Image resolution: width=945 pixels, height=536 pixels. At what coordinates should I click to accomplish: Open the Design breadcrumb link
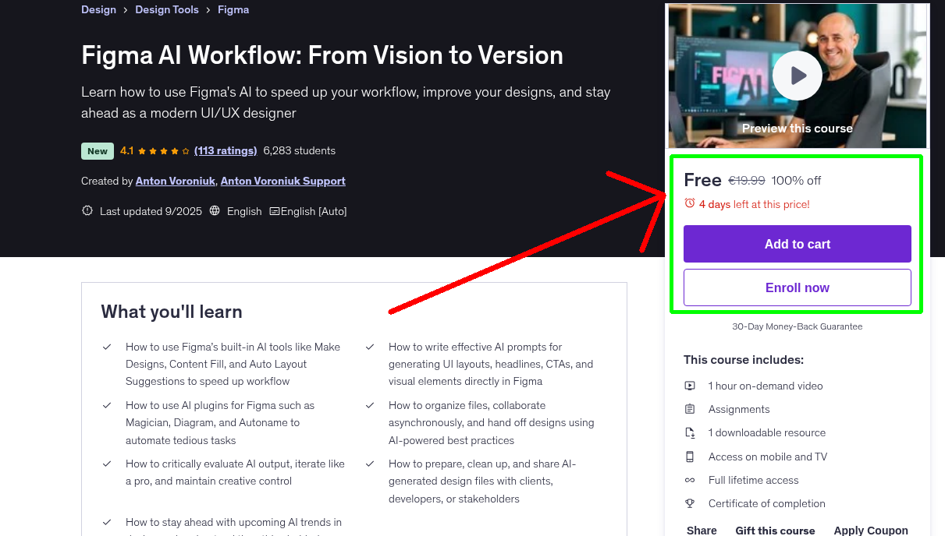98,10
